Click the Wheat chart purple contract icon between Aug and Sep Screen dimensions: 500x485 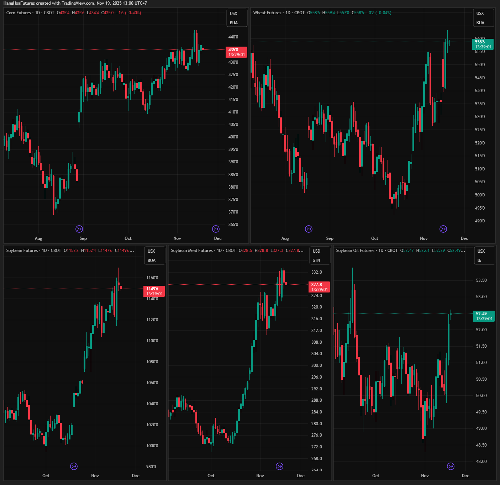point(309,229)
